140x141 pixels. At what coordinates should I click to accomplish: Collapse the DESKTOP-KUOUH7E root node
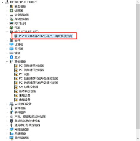(2, 2)
